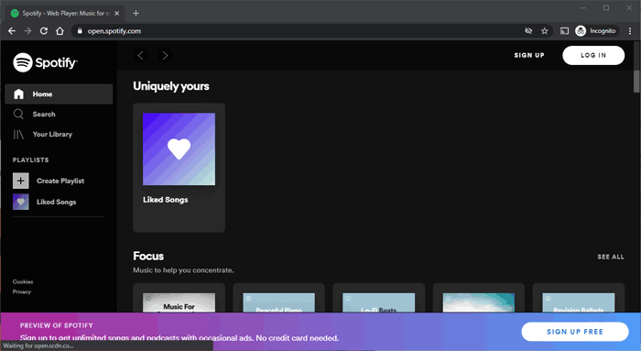The image size is (641, 351).
Task: Click the Incognito profile indicator
Action: 596,31
